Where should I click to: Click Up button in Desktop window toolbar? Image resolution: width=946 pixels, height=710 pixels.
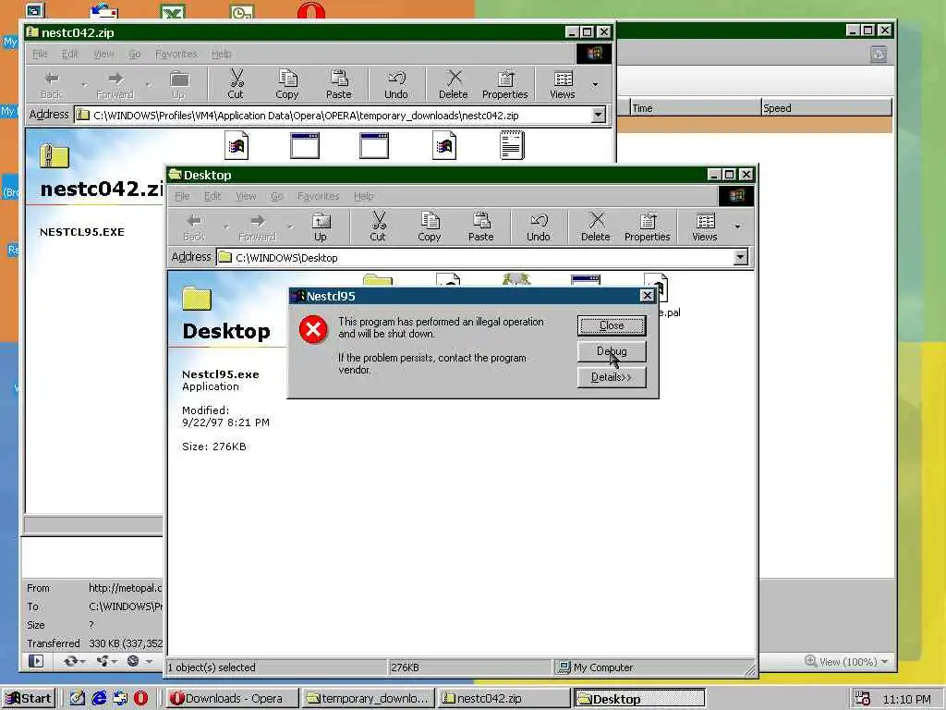(321, 227)
